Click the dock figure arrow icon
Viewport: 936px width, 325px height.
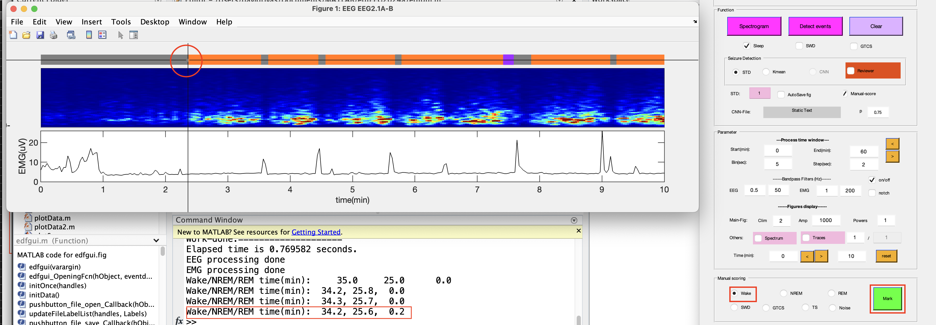click(x=695, y=21)
